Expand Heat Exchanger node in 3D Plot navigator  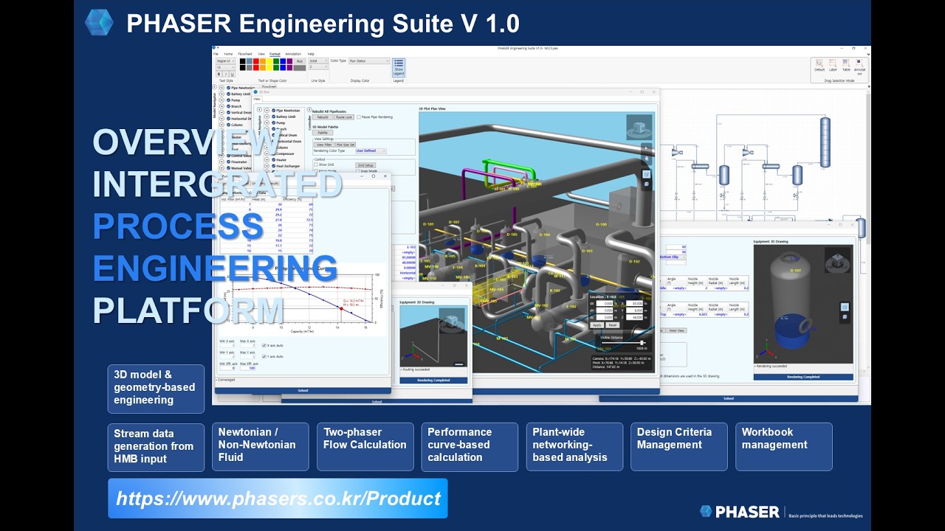267,166
